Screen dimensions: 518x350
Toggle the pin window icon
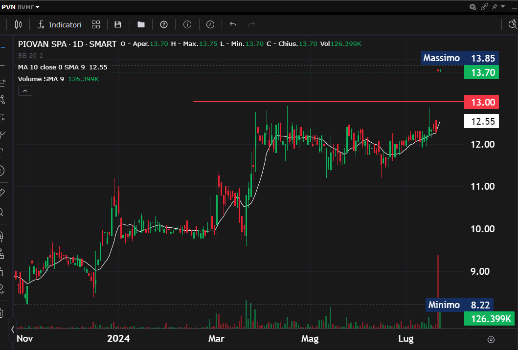(495, 7)
